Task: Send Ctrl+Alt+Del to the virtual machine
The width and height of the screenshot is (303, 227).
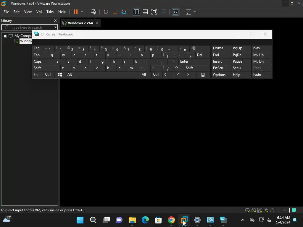Action: point(93,12)
